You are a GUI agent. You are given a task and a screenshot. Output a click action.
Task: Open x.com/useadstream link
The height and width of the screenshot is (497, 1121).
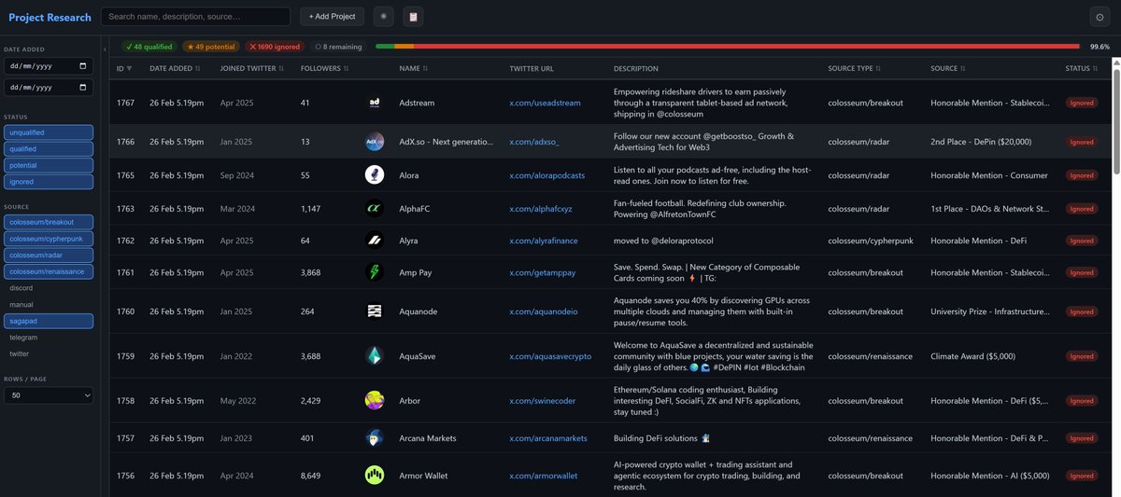tap(545, 103)
